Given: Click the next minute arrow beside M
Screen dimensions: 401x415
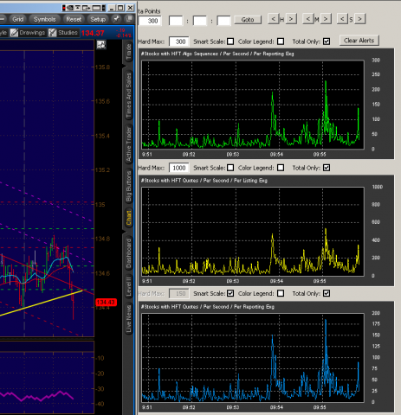Looking at the screenshot, I should (326, 19).
